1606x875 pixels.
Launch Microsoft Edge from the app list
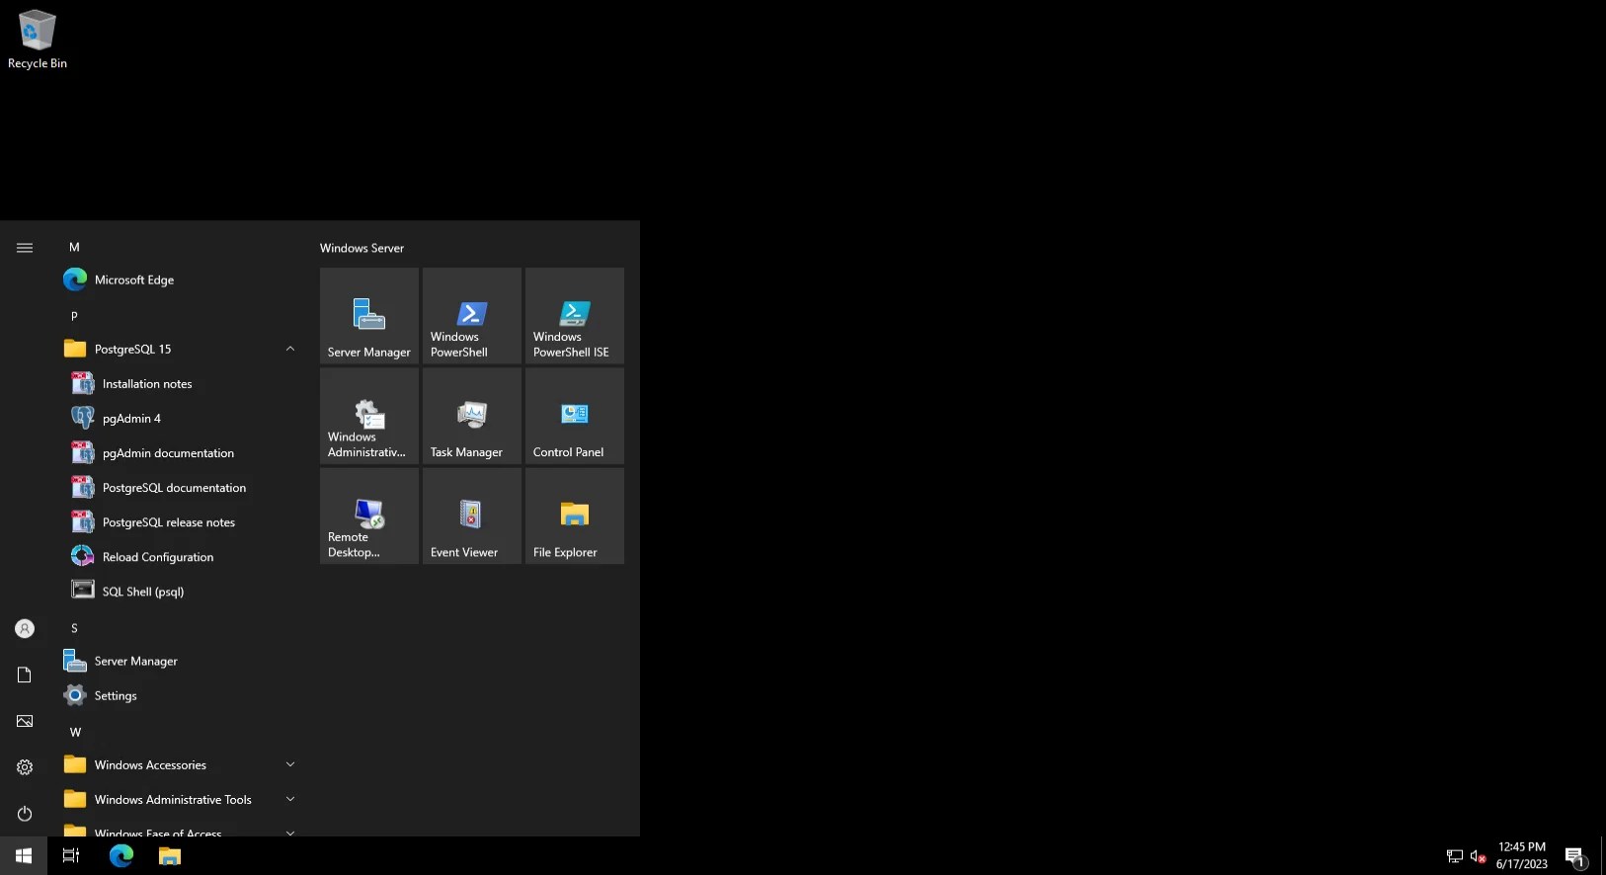pos(178,280)
